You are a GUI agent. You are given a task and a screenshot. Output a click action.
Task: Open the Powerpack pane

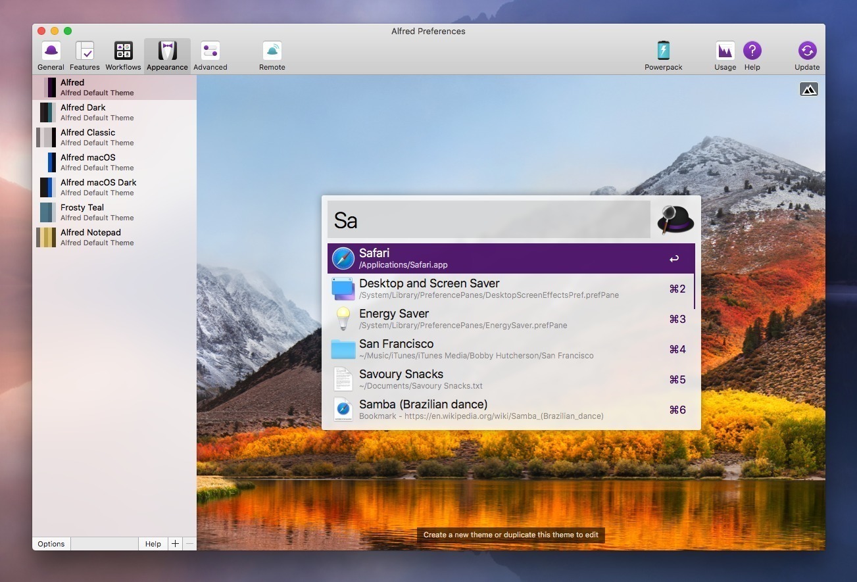(x=663, y=56)
